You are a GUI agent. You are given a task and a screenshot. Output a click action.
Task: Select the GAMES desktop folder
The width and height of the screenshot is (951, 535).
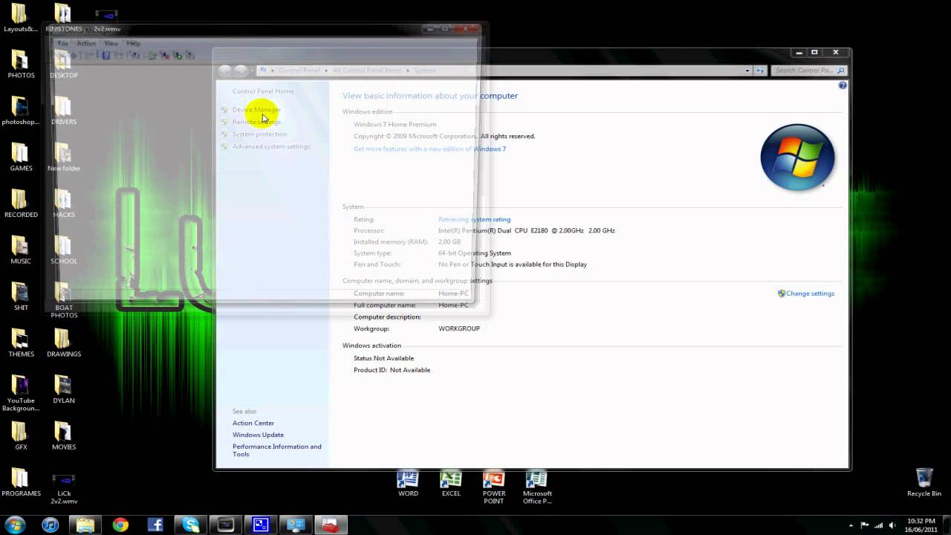tap(21, 158)
